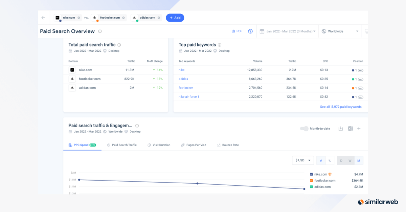Click info icon next to Top paid keywords
The image size is (406, 212).
219,45
